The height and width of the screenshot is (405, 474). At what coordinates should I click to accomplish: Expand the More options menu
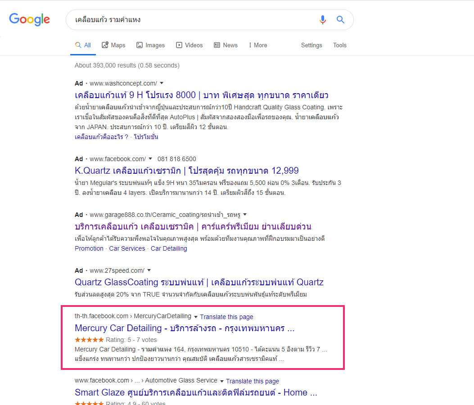click(x=257, y=45)
